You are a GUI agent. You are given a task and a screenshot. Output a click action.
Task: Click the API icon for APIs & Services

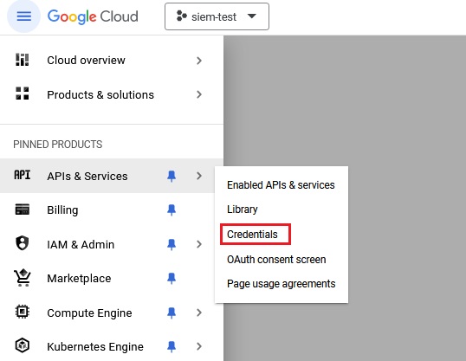[23, 175]
